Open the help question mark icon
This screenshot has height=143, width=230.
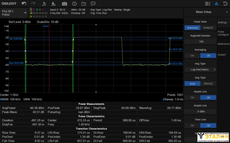tap(74, 4)
